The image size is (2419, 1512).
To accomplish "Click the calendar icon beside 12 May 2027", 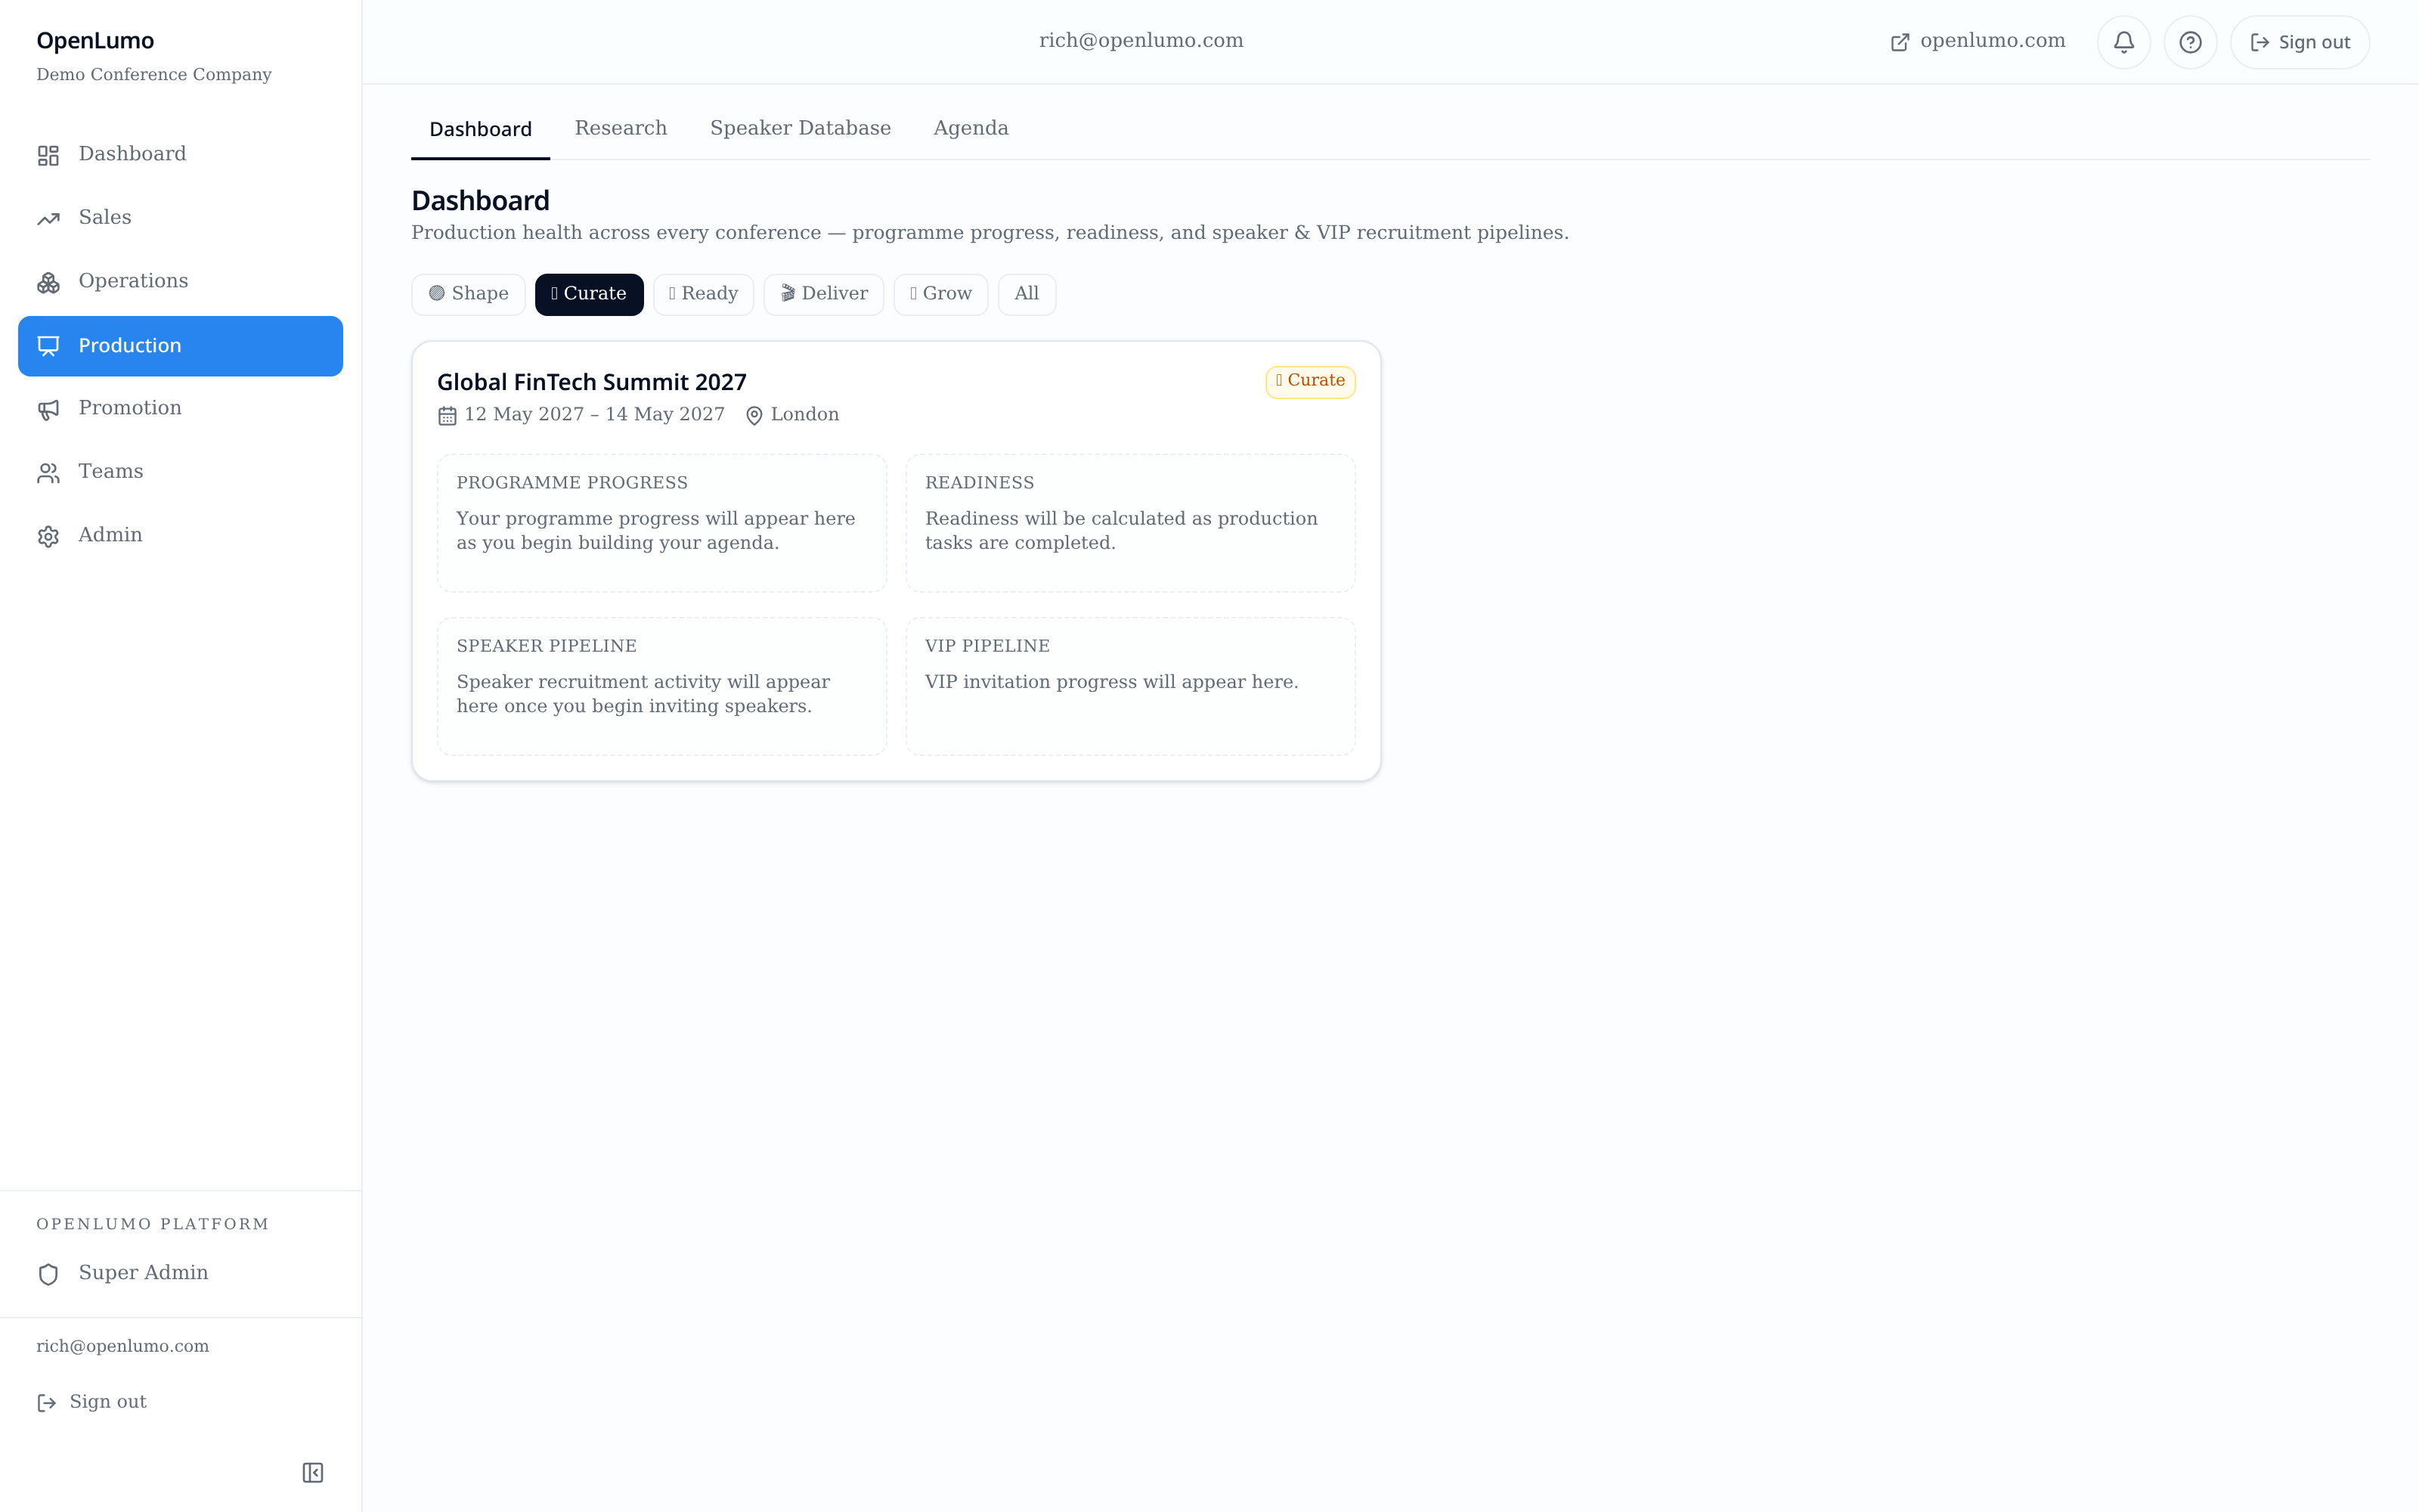I will pos(447,416).
